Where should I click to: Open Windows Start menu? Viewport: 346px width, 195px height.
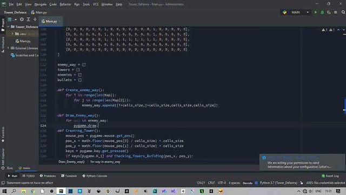coord(4,191)
